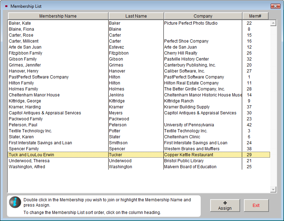Image resolution: width=284 pixels, height=221 pixels.
Task: Select the Hanover, Henry membership
Action: (x=24, y=71)
